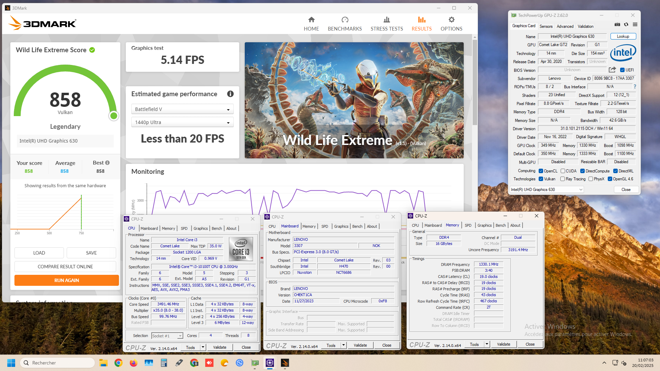660x371 pixels.
Task: Click the Bus Interface question mark in GPU-Z
Action: coord(635,87)
